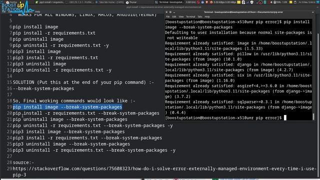Image resolution: width=320 pixels, height=180 pixels.
Task: Click the yellow sticky notes tray icon
Action: [x=239, y=2]
